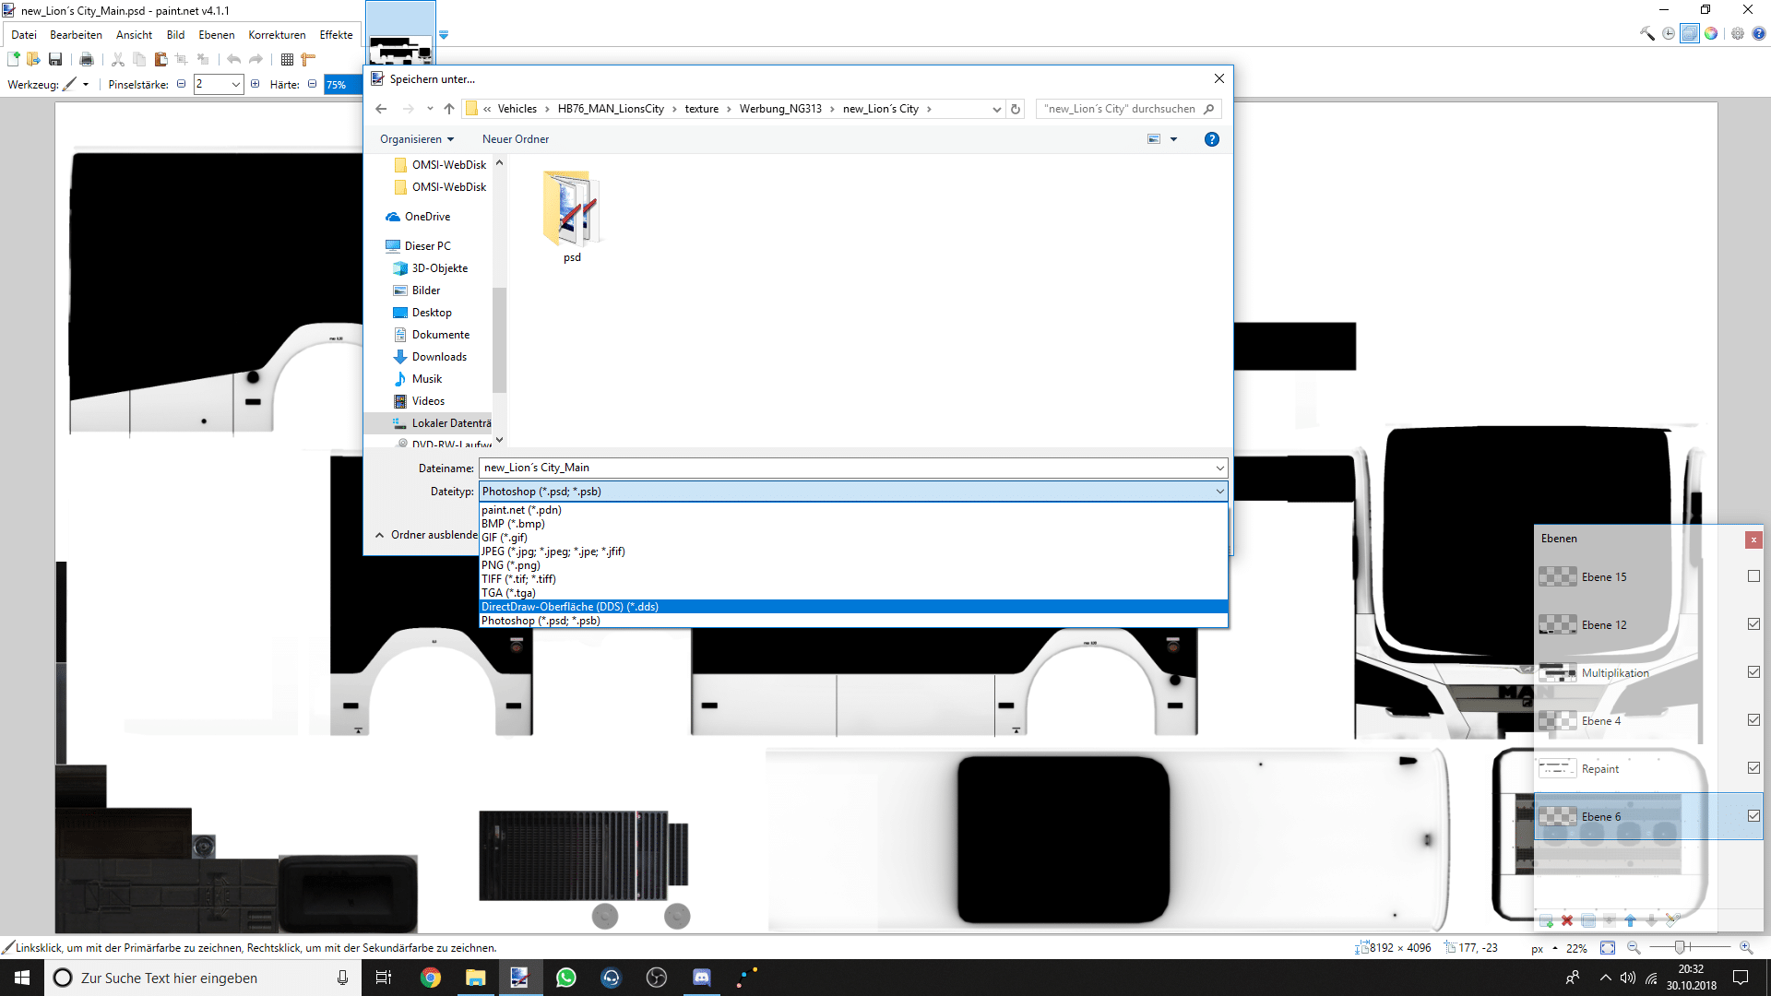Click the Save floppy disk toolbar icon

55,59
